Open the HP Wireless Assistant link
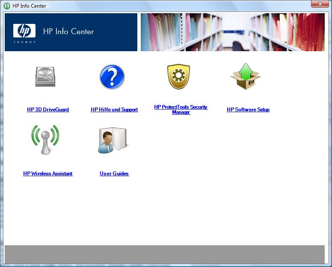Image resolution: width=332 pixels, height=267 pixels. pos(48,174)
